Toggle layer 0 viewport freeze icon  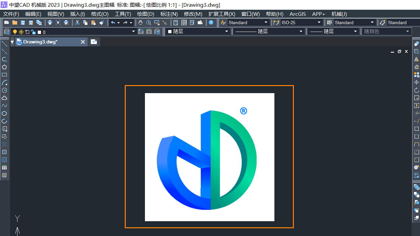pyautogui.click(x=27, y=32)
